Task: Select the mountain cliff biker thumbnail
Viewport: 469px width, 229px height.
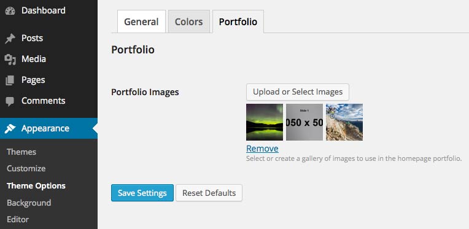Action: 344,122
